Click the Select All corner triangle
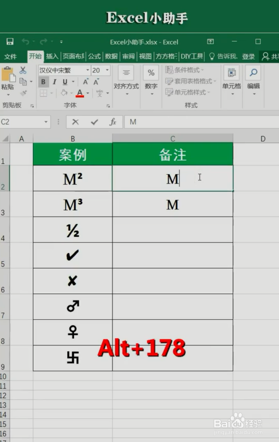Image resolution: width=279 pixels, height=442 pixels. [x=5, y=138]
